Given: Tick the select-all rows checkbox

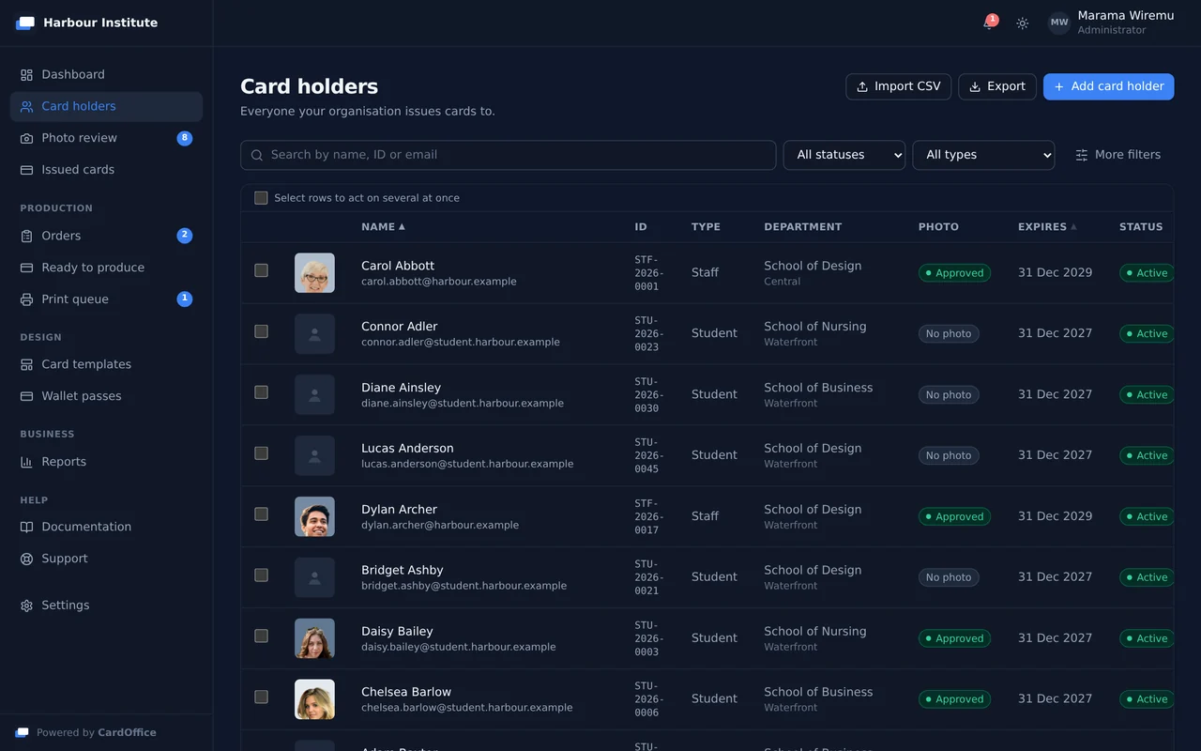Looking at the screenshot, I should tap(261, 198).
